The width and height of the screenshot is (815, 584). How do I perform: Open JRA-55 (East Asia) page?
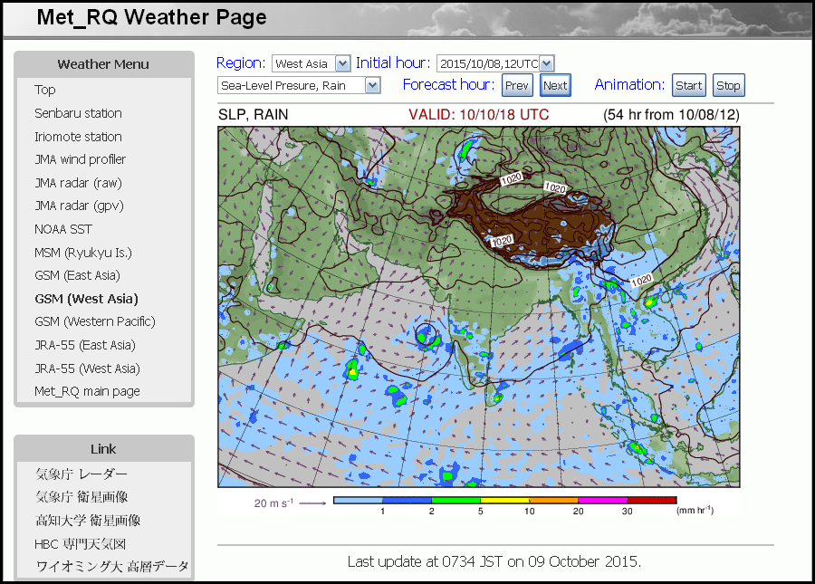(85, 345)
